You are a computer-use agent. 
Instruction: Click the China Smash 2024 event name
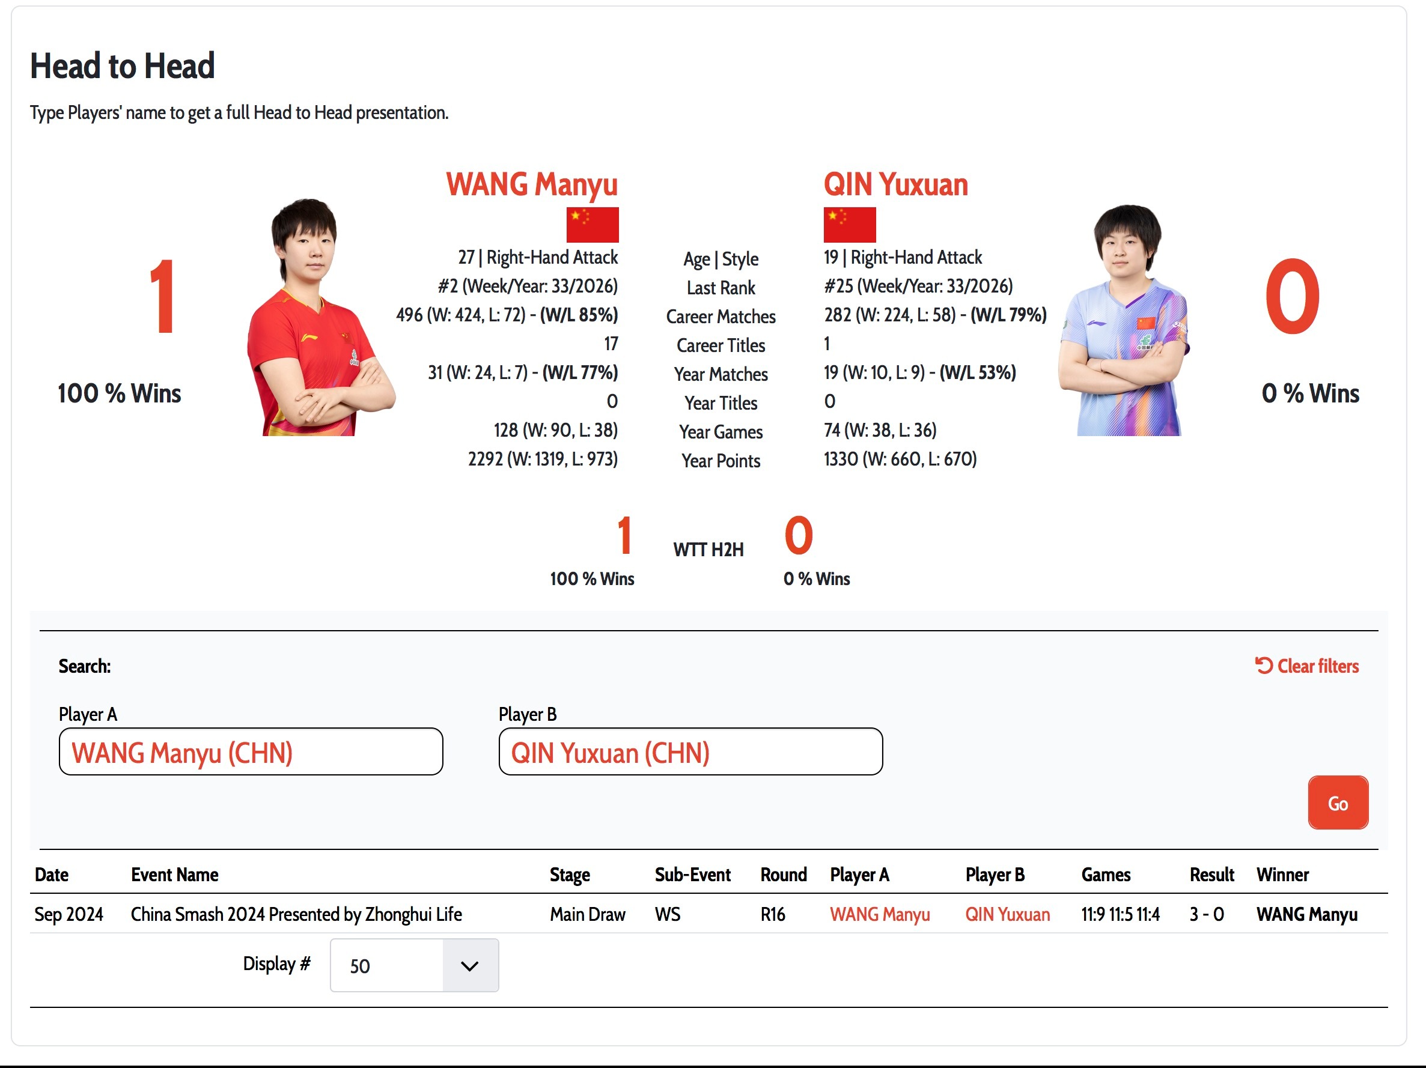[296, 914]
